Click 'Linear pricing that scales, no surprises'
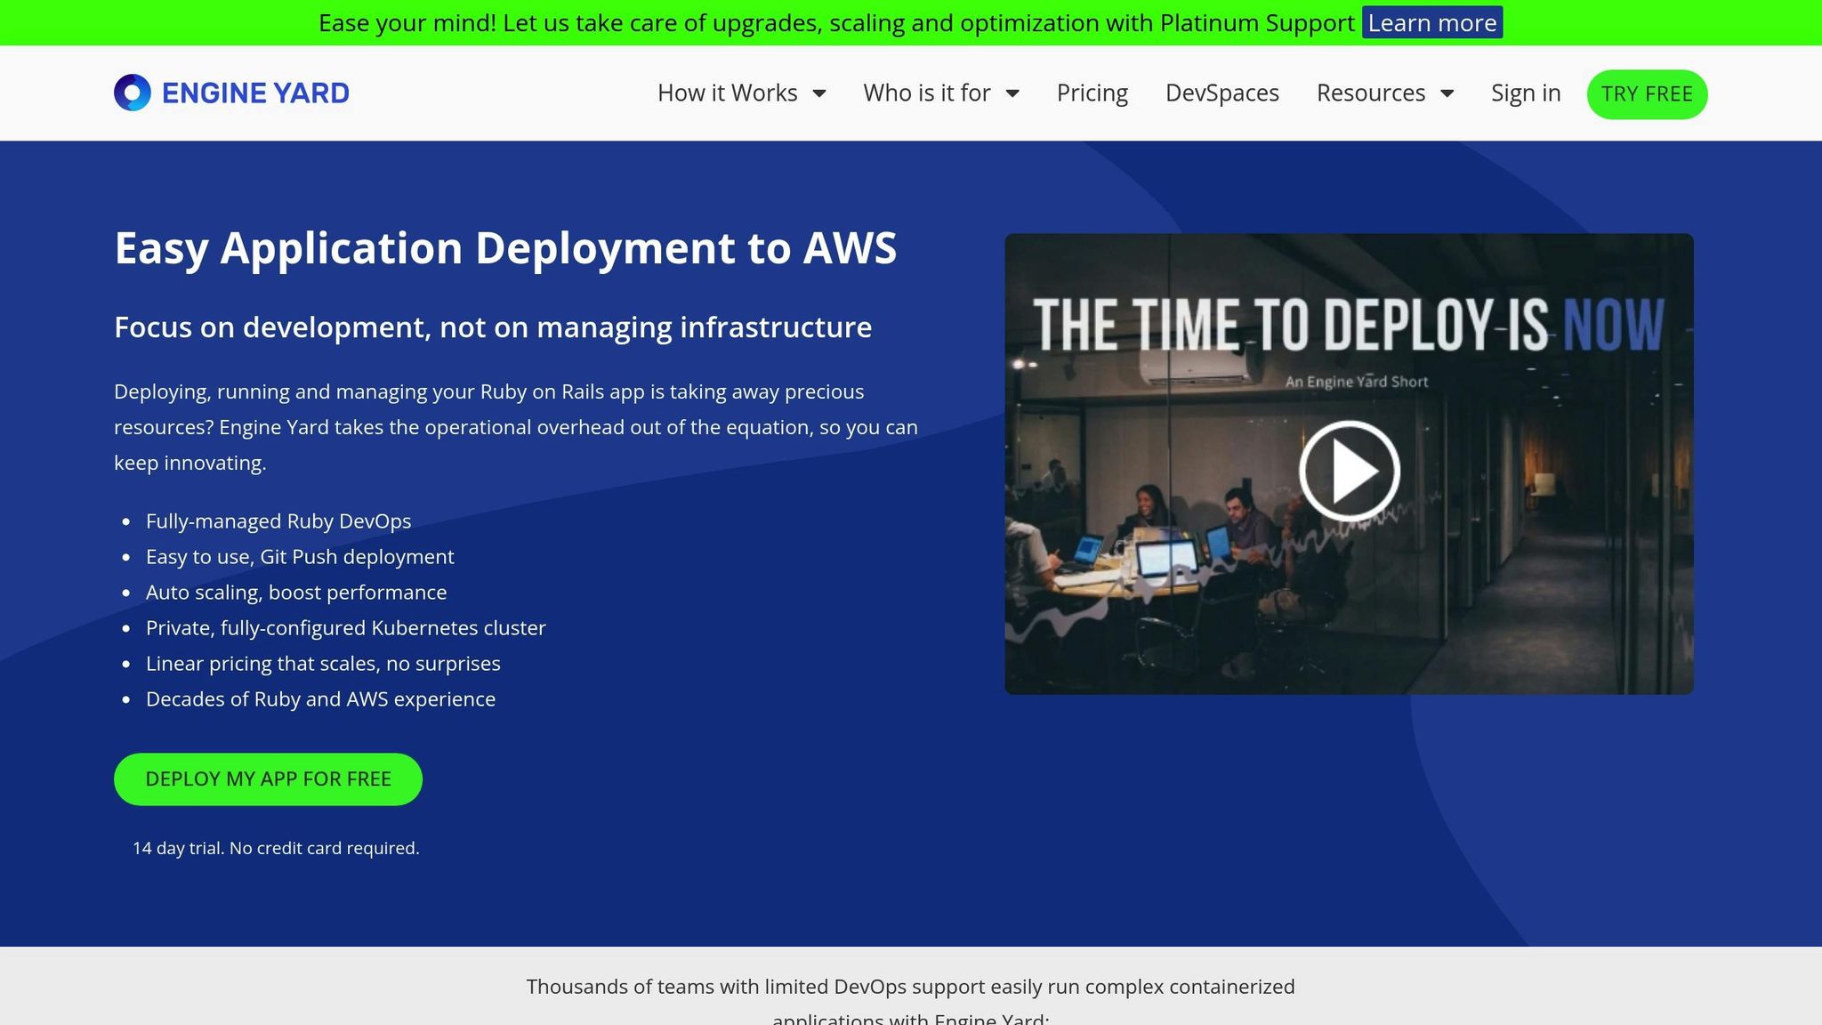Viewport: 1822px width, 1025px height. tap(323, 663)
